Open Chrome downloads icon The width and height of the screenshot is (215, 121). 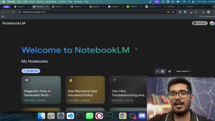[203, 12]
